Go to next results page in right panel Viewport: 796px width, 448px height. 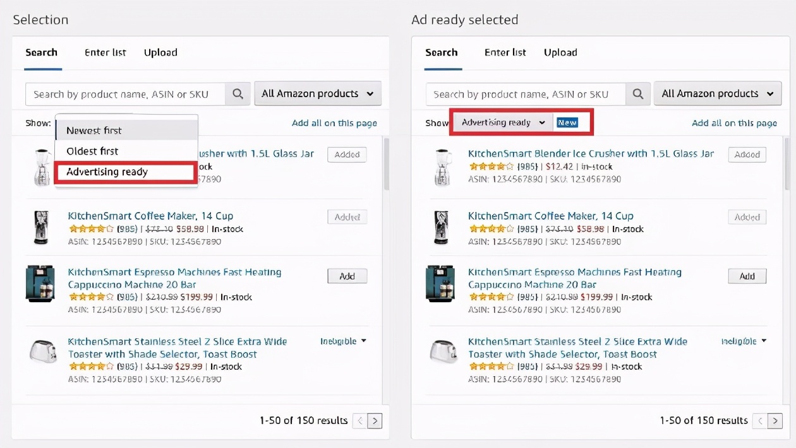(x=775, y=421)
